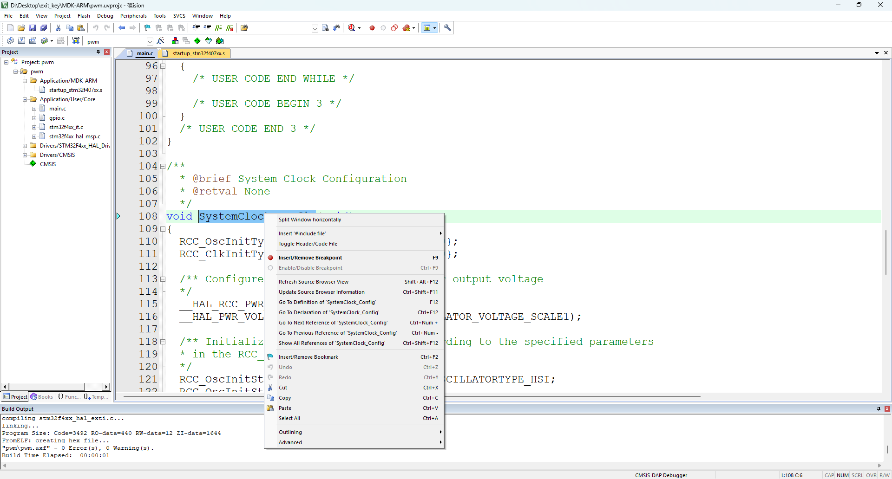Comment the selection using toolbar icon
Image resolution: width=892 pixels, height=479 pixels.
[x=218, y=28]
